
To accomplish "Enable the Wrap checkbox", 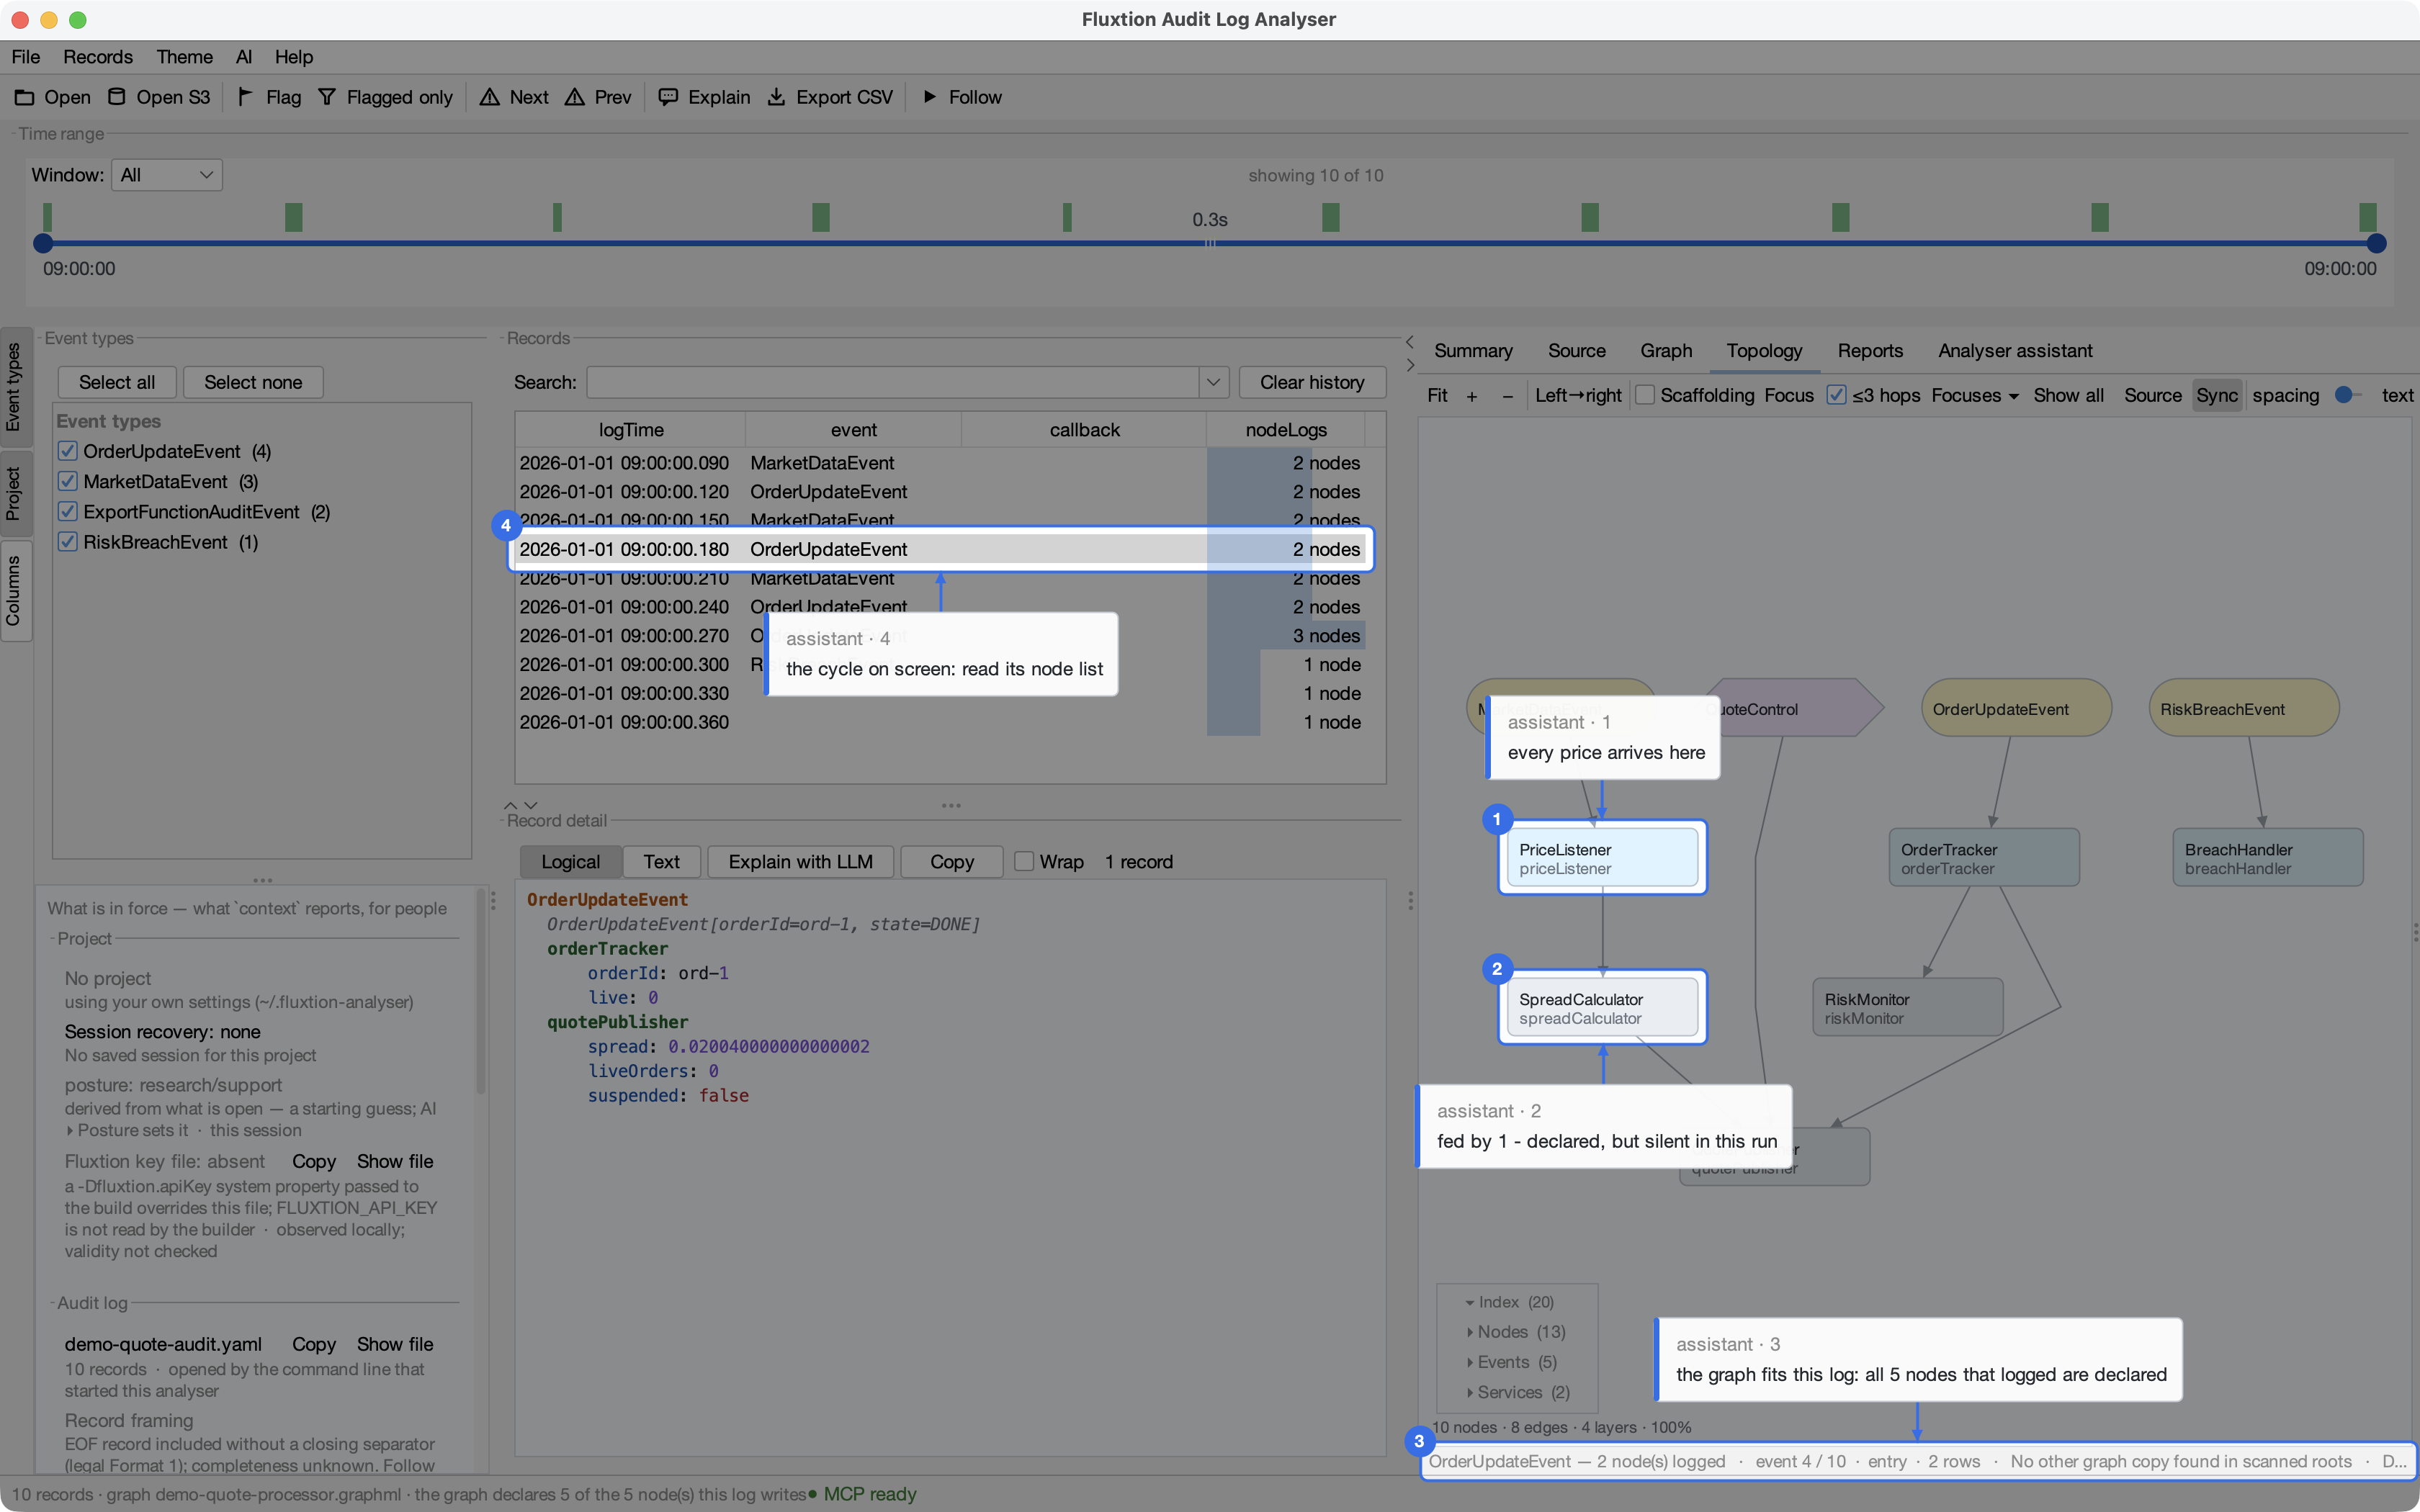I will click(x=1024, y=861).
